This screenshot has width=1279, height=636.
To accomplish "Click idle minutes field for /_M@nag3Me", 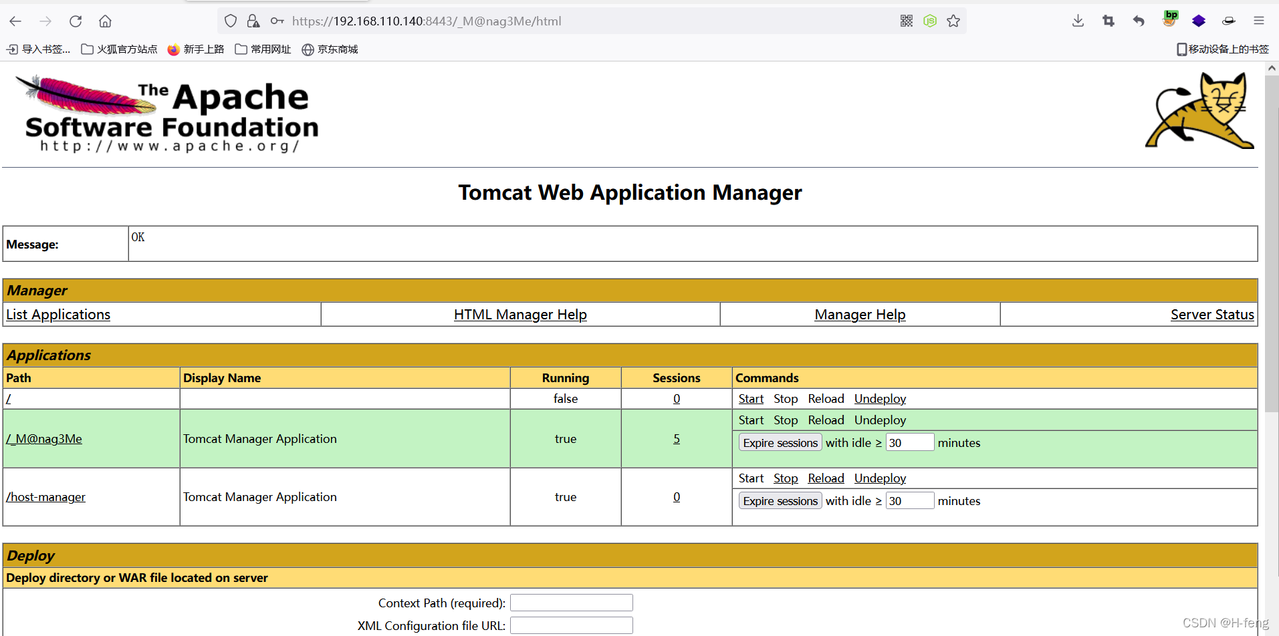I will (910, 443).
